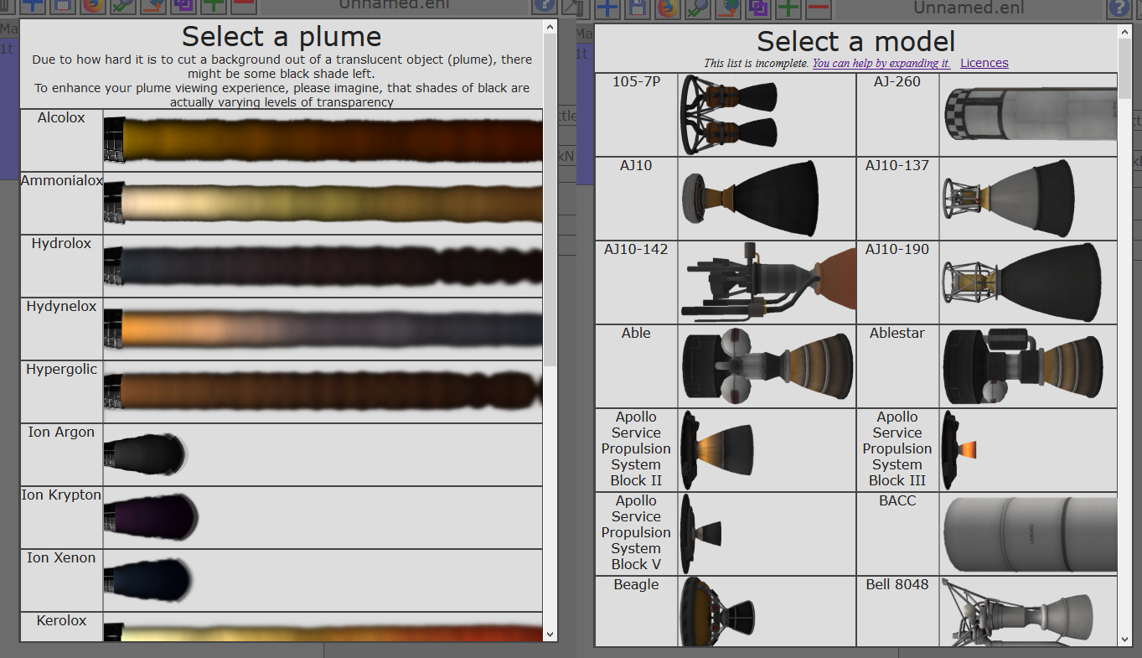Click the model list scrollbar down arrow
Viewport: 1142px width, 658px height.
click(1124, 640)
